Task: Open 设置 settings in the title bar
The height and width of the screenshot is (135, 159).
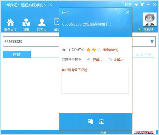Action: tap(128, 5)
